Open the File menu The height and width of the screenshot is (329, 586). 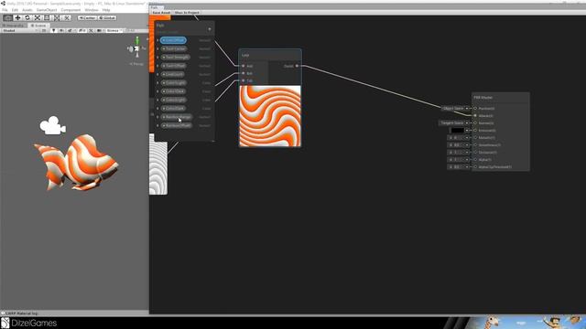click(x=5, y=10)
